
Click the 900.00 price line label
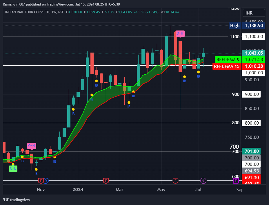251,94
